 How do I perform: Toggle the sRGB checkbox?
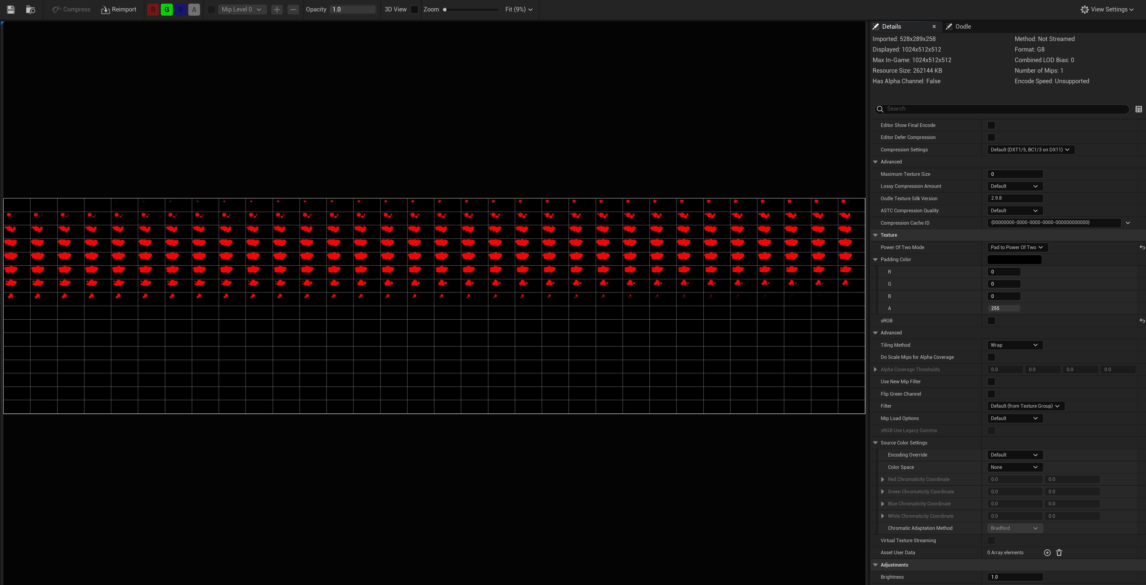click(991, 321)
